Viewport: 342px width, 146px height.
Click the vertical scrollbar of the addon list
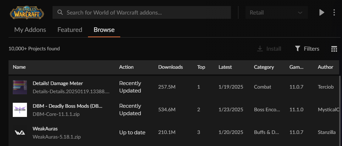tap(340, 111)
